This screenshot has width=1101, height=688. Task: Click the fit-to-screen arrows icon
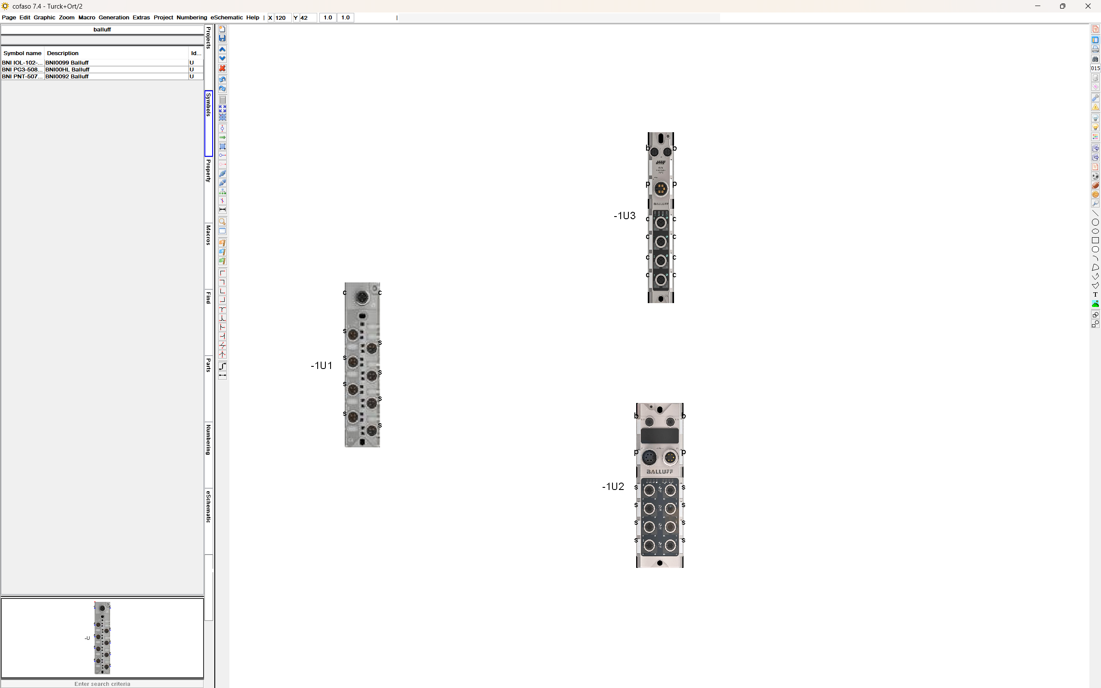click(223, 109)
